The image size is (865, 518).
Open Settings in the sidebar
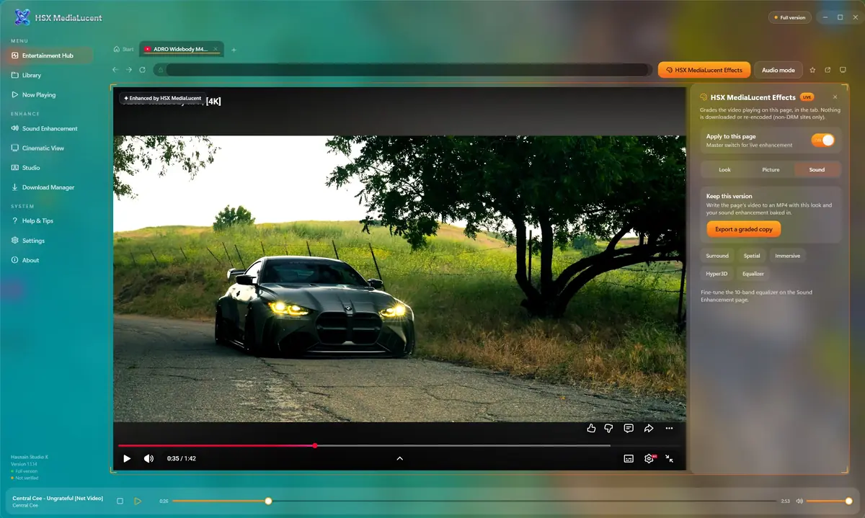tap(50, 241)
